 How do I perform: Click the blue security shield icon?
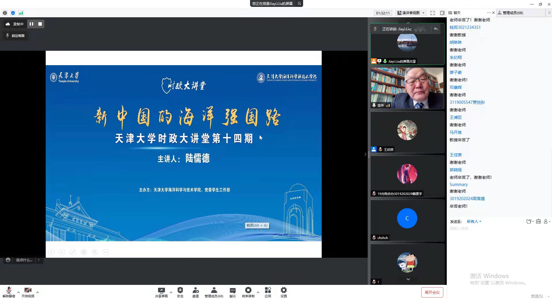pos(13,13)
